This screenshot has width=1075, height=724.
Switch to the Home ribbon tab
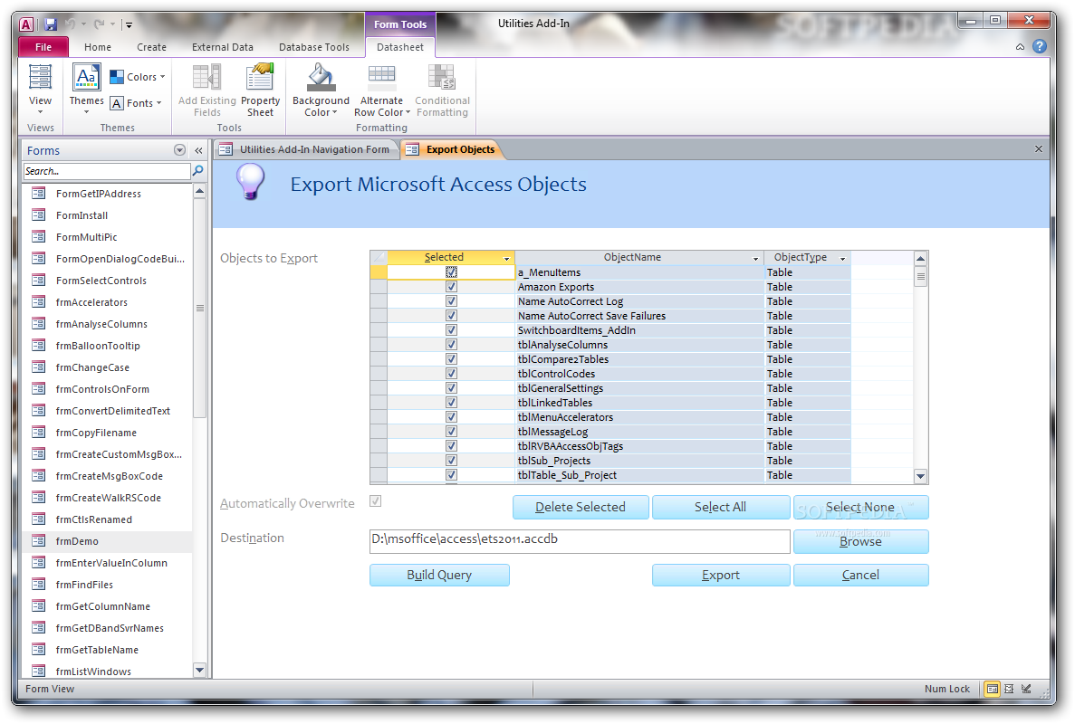(97, 46)
